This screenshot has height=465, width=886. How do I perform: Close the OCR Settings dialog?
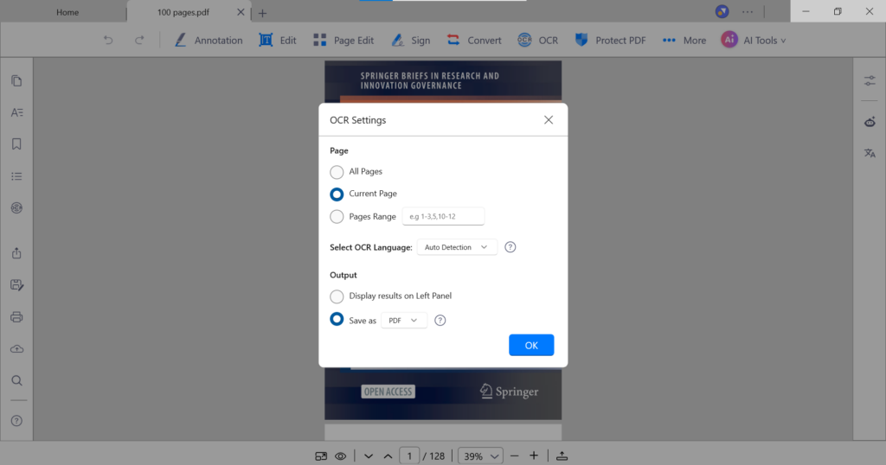click(549, 120)
